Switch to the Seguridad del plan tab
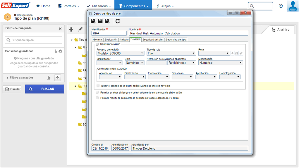The height and width of the screenshot is (168, 299). (153, 40)
